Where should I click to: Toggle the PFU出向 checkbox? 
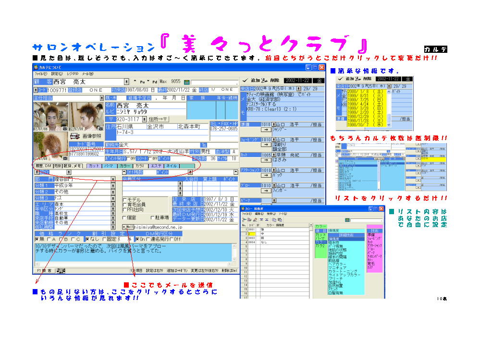[x=124, y=209]
